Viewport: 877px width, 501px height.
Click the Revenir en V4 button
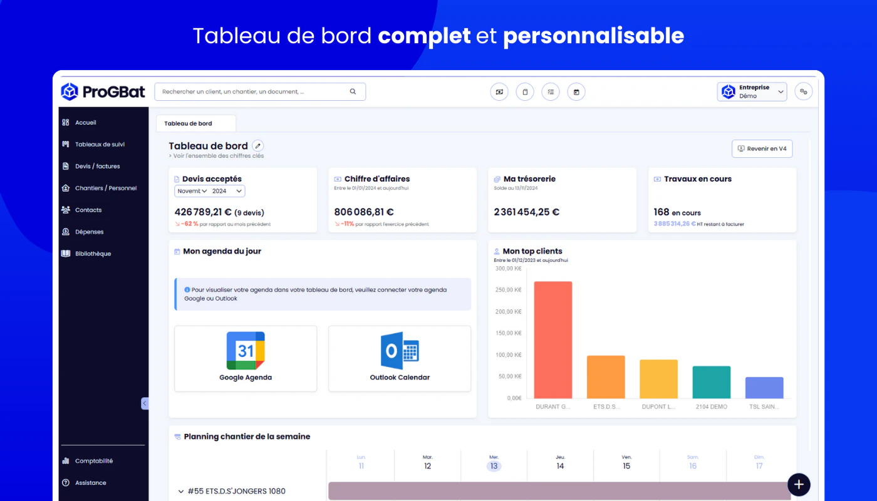[x=762, y=148]
